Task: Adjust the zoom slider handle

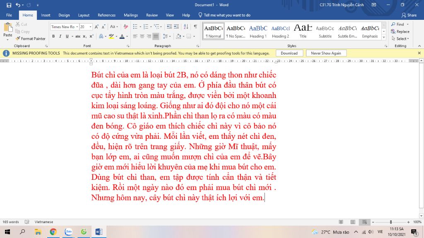Action: [x=391, y=222]
